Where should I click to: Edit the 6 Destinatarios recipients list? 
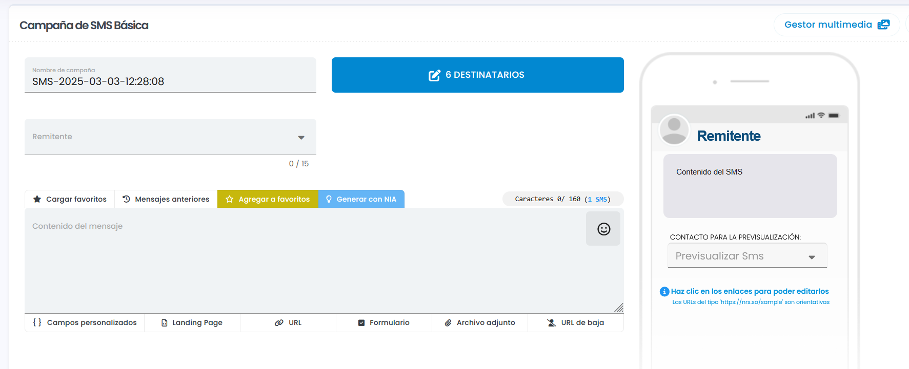(x=477, y=75)
